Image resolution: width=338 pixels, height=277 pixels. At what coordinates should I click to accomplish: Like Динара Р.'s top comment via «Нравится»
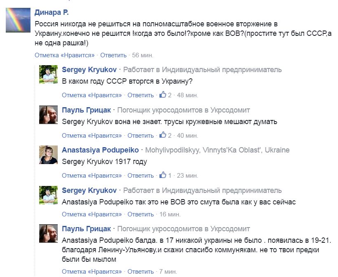(x=65, y=55)
